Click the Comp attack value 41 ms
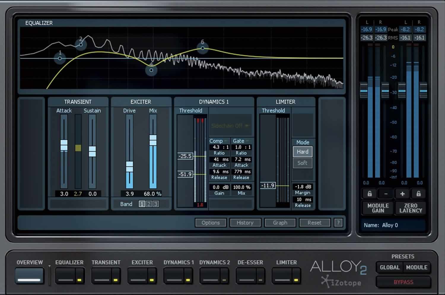Screen dimensions: 445x295 pyautogui.click(x=219, y=159)
